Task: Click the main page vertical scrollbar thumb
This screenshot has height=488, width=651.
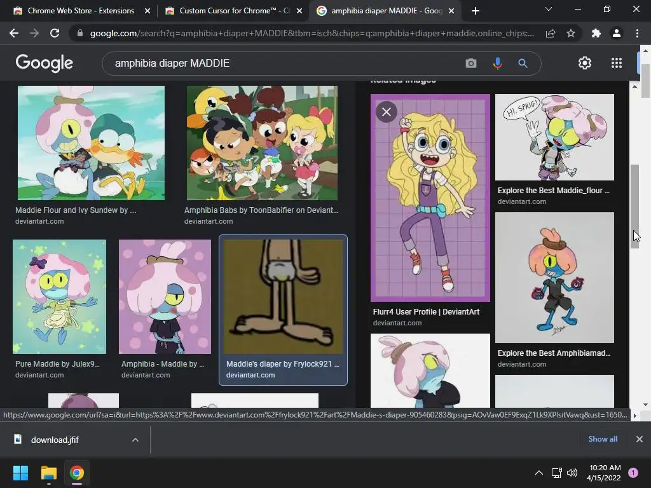Action: coord(645,81)
